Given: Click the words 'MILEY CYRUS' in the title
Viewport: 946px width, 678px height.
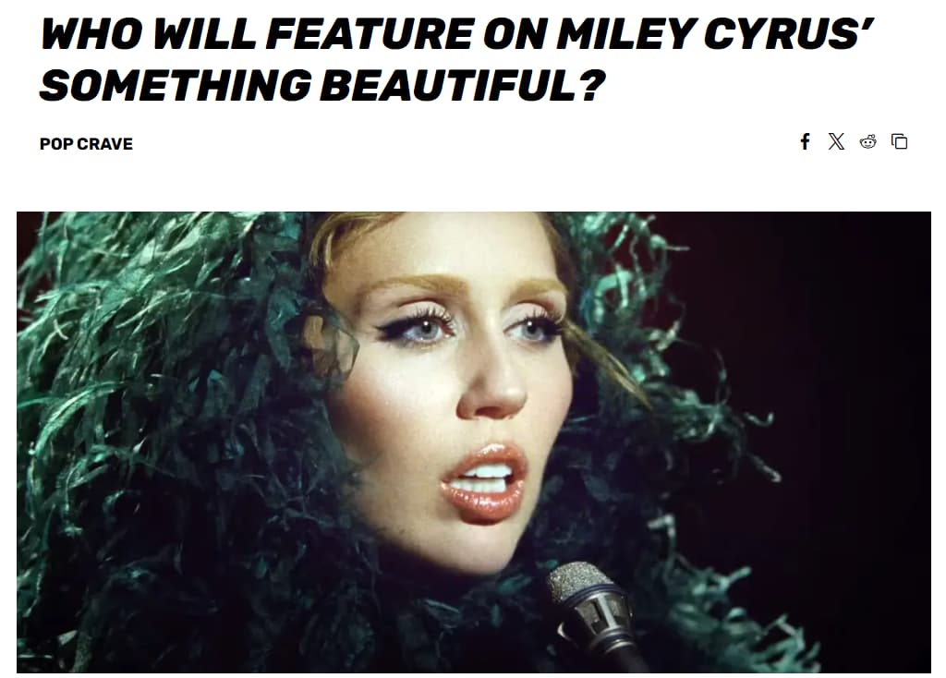Looking at the screenshot, I should (715, 34).
